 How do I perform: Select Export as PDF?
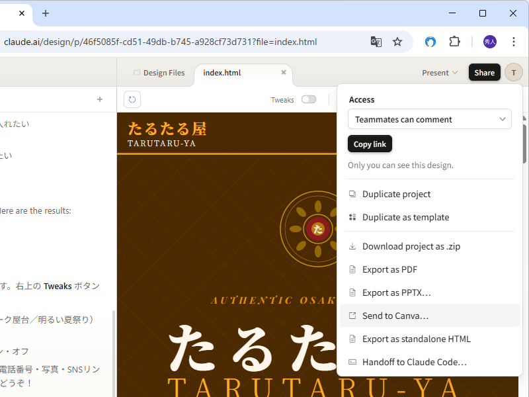[389, 269]
